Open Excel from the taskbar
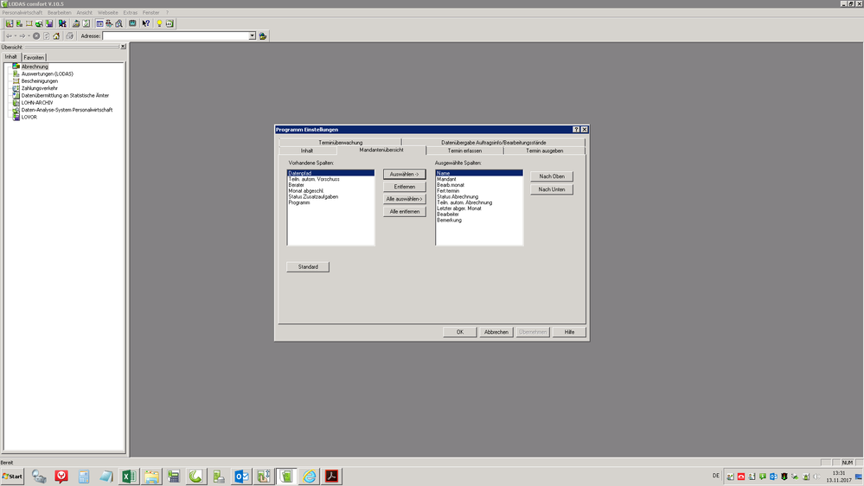The image size is (864, 486). click(x=129, y=476)
